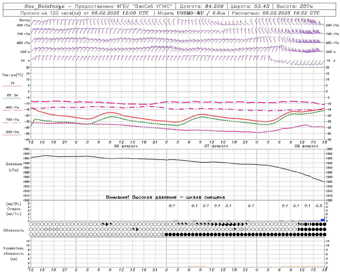Click the Ветер label of the wind panel
This screenshot has height=272, width=340.
tap(25, 20)
